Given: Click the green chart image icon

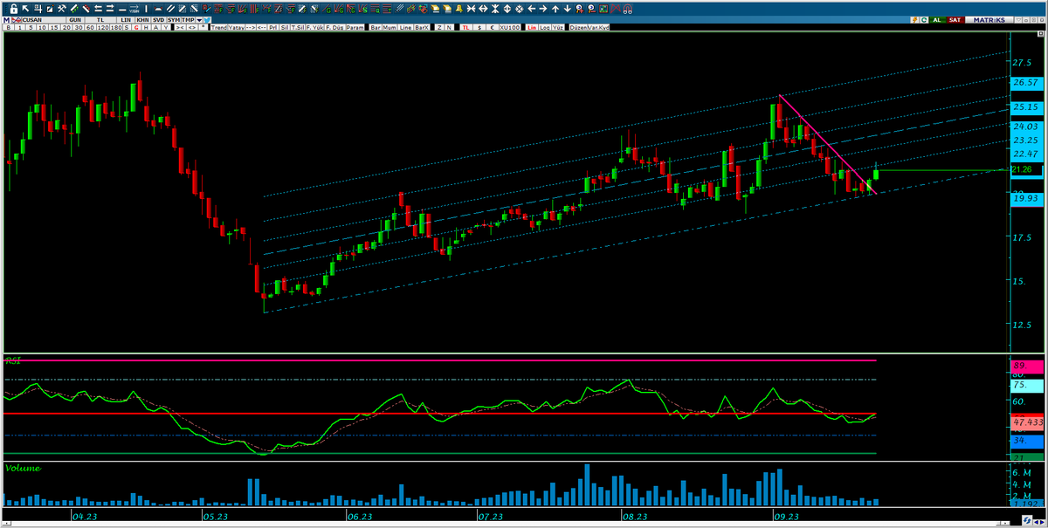Looking at the screenshot, I should tap(603, 9).
